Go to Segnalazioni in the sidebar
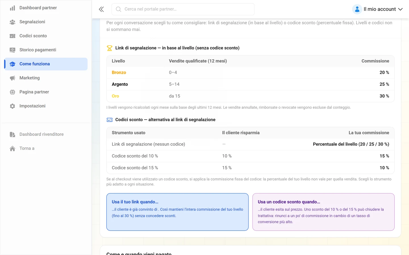409x255 pixels. (x=46, y=22)
